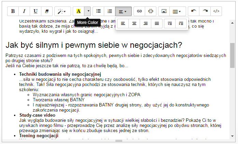Insert a hyperlink with link icon
The height and width of the screenshot is (144, 238).
(x=139, y=11)
